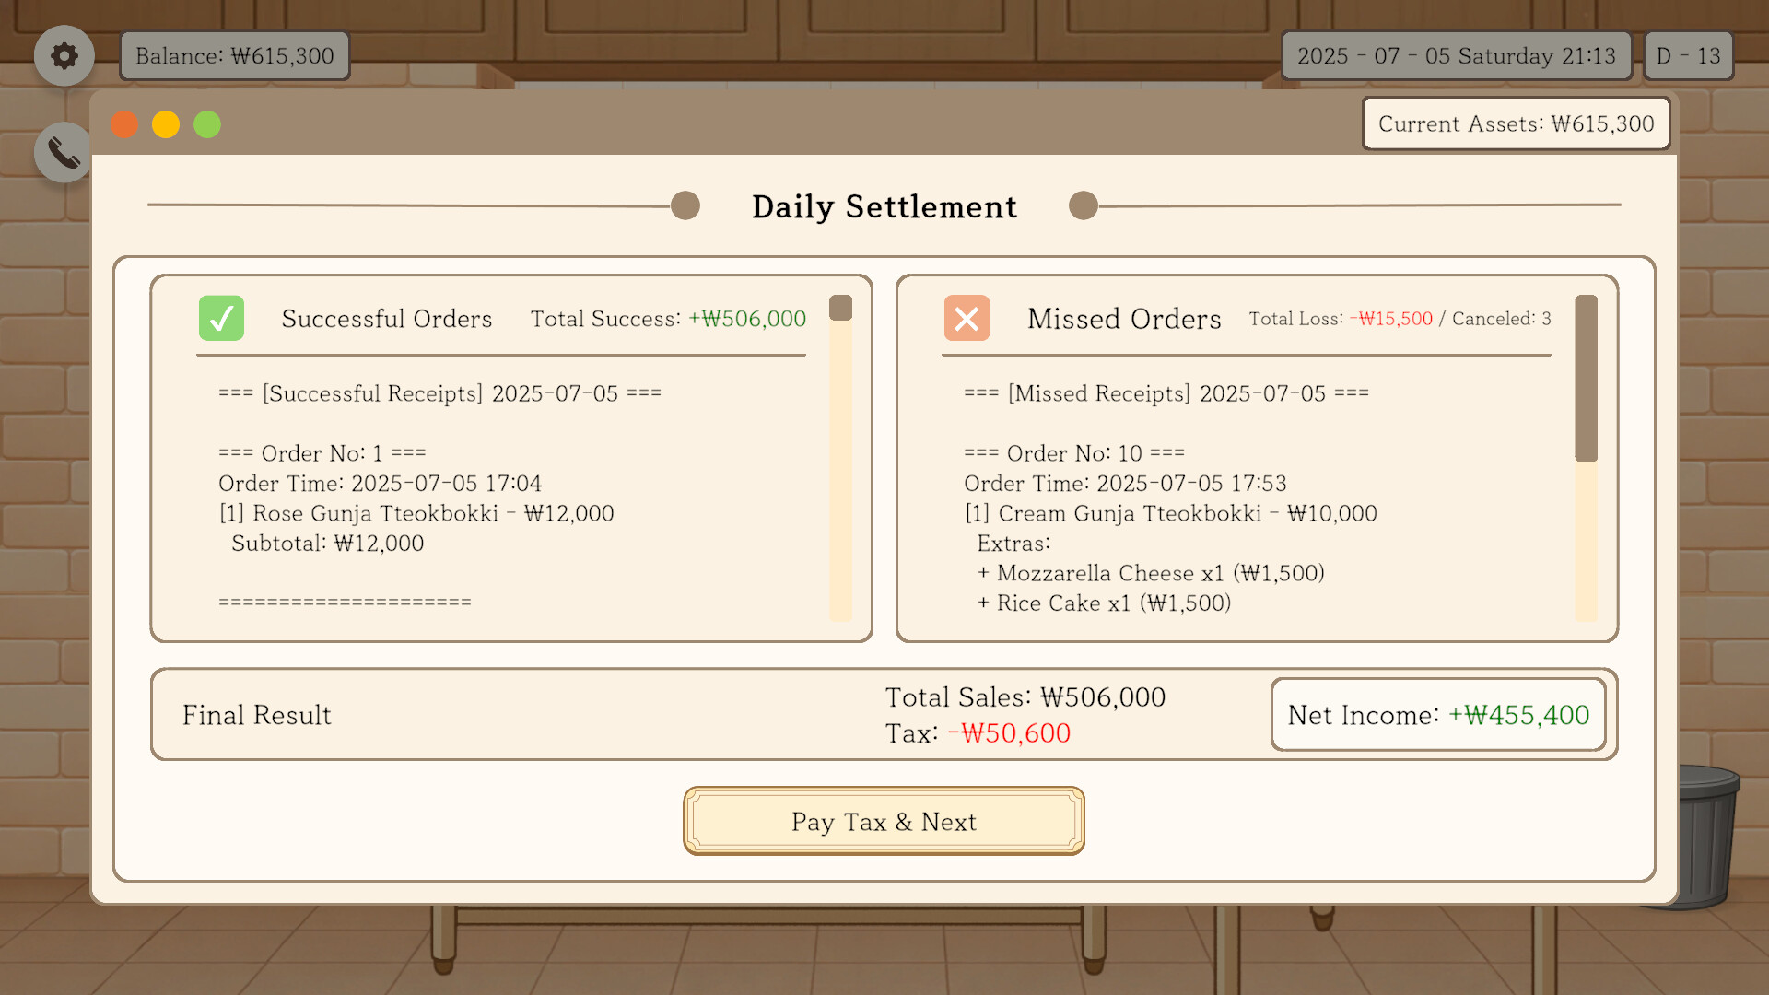Open the settings gear icon

point(64,56)
